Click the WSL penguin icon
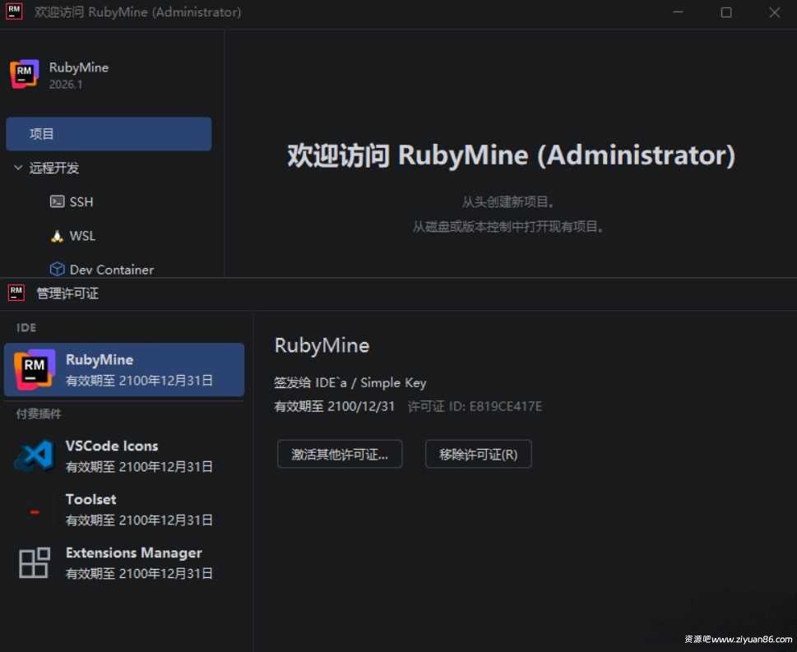The height and width of the screenshot is (652, 797). point(57,236)
